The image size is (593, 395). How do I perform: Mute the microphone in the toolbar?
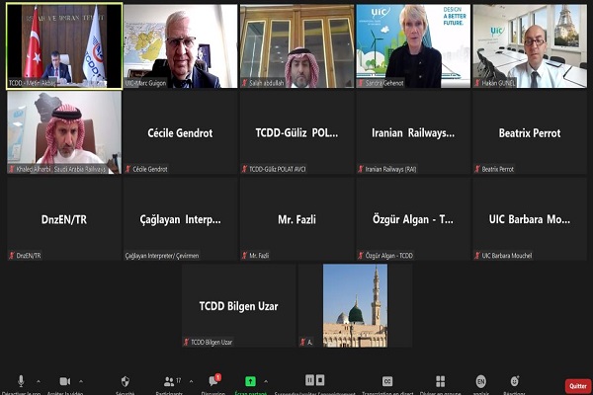(21, 381)
